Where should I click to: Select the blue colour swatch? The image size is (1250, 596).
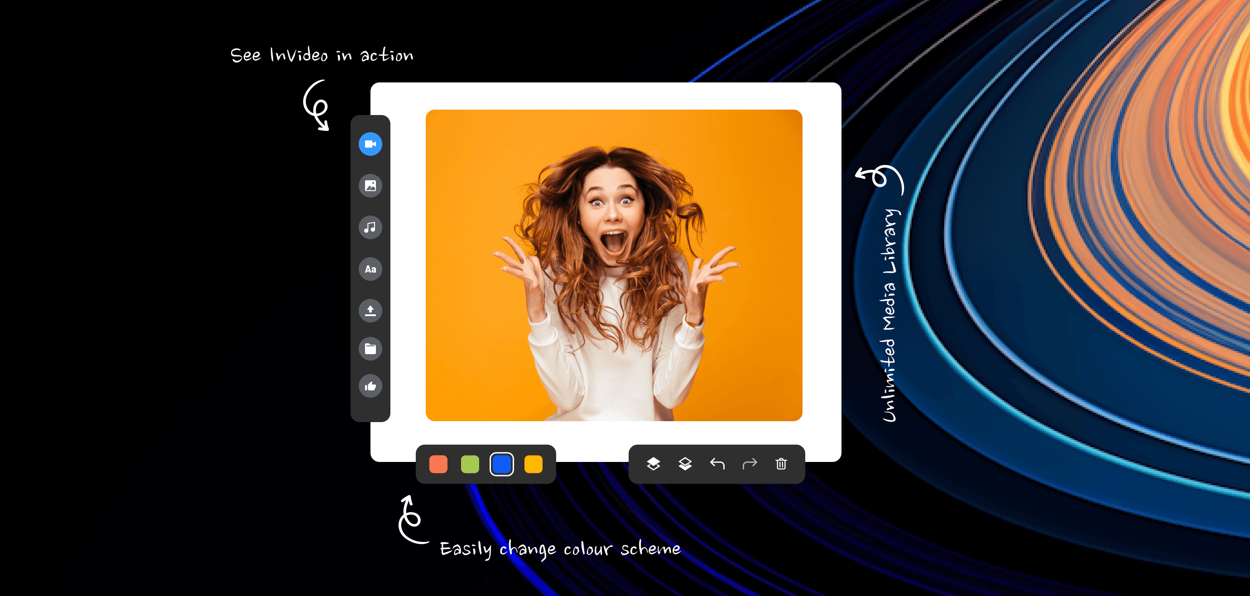[x=501, y=464]
